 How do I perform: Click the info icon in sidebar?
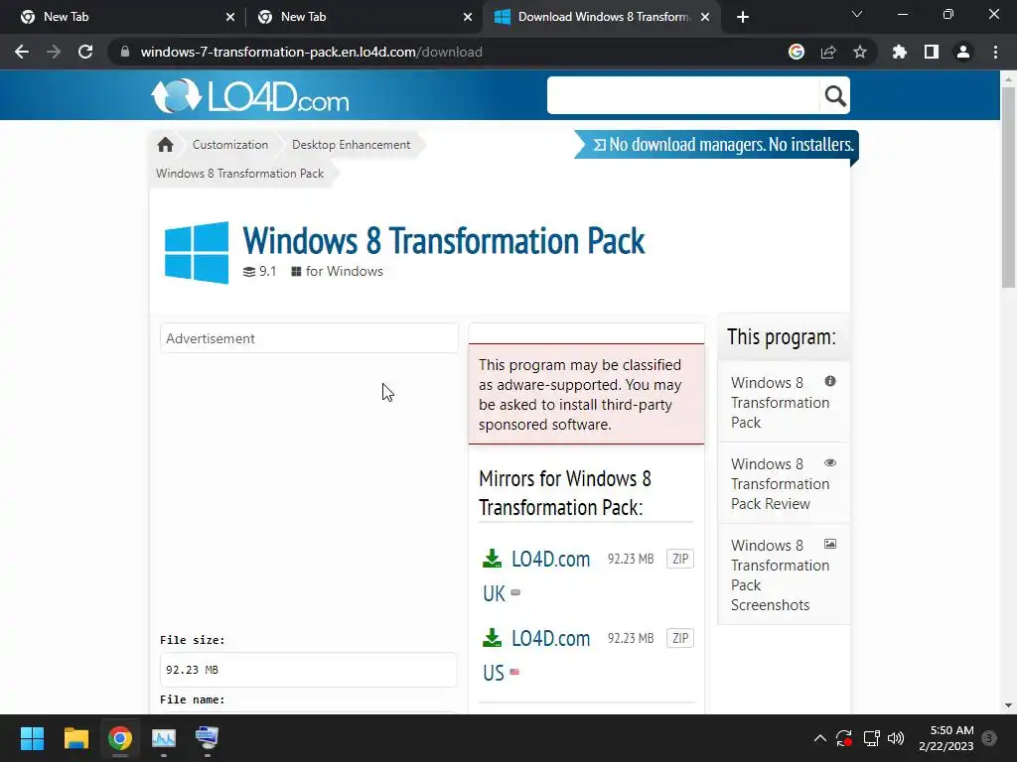(830, 381)
